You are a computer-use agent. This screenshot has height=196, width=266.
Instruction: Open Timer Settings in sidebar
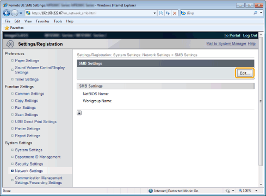(27, 79)
